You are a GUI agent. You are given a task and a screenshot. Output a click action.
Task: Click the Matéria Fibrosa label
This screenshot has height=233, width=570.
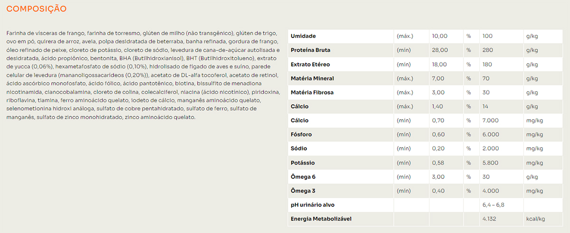coord(312,93)
